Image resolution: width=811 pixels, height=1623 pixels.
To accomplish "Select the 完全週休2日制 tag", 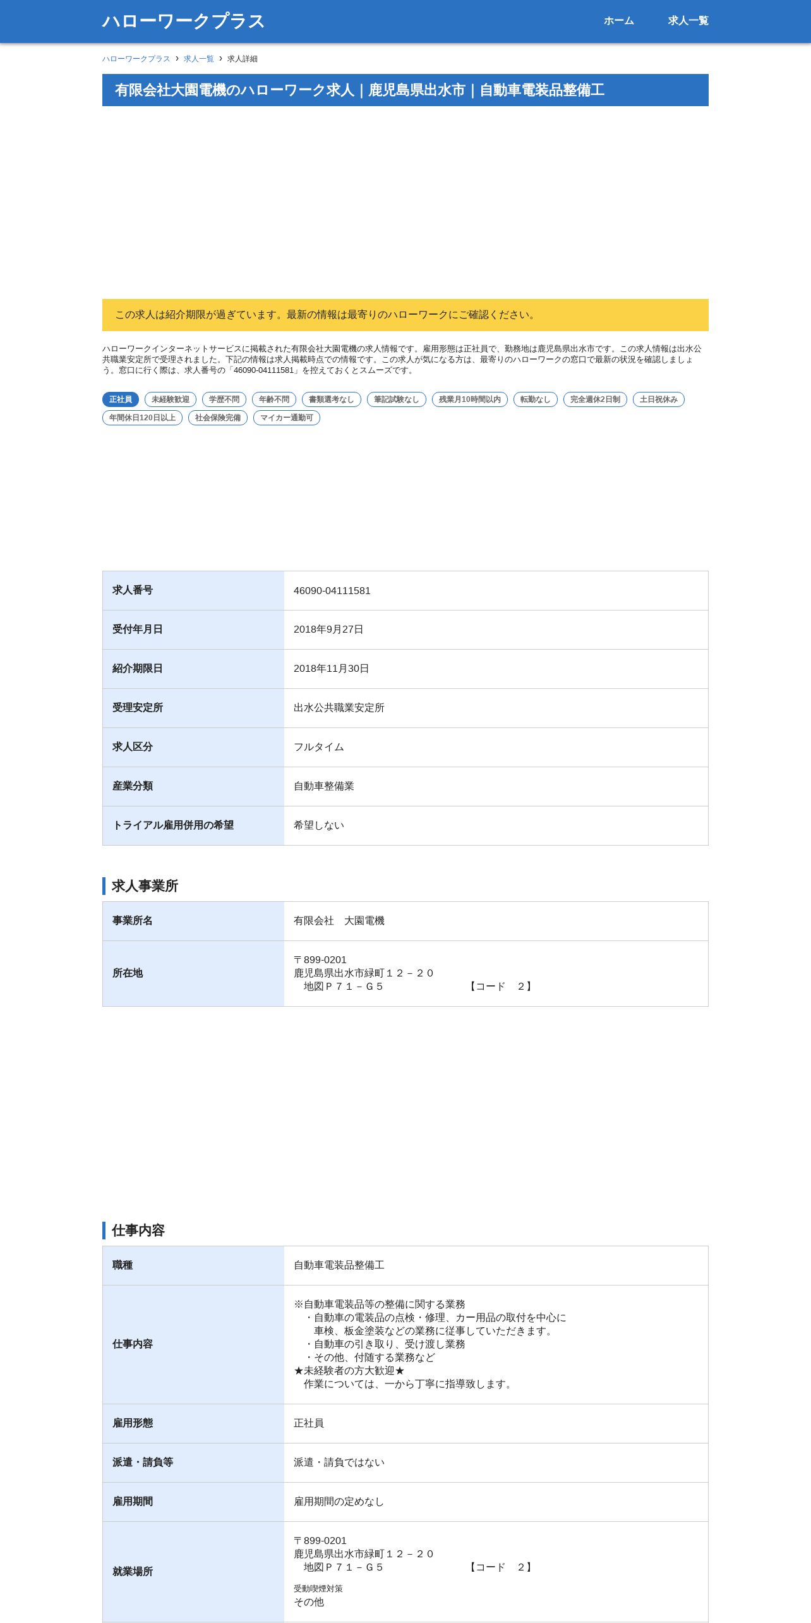I will pos(595,399).
